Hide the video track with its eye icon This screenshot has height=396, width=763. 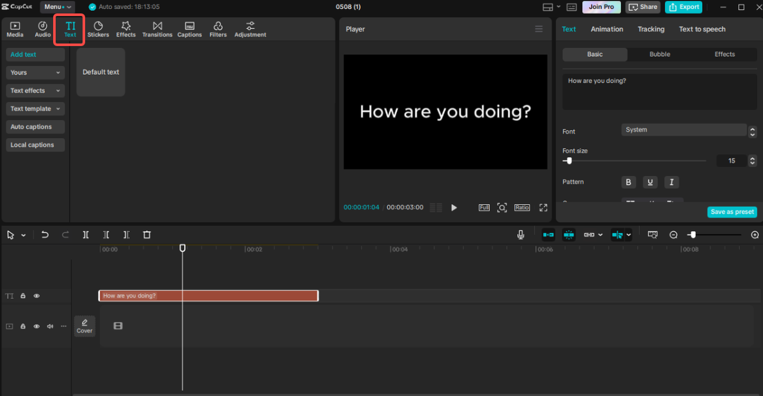point(36,326)
